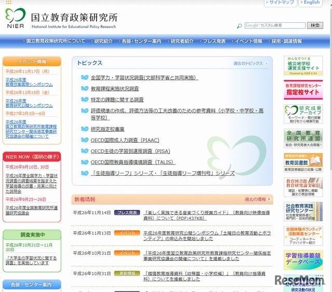Screen dimensions: 332x292
Task: Open 過去の情報 news archive link
Action: [x=257, y=199]
